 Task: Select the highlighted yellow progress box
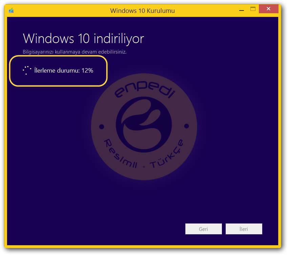tap(58, 71)
